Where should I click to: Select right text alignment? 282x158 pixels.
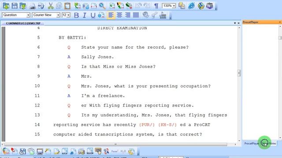[127, 15]
